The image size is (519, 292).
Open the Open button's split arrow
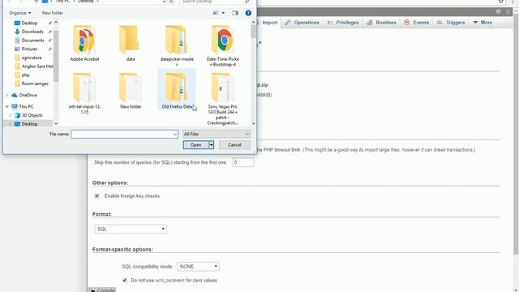(x=211, y=144)
